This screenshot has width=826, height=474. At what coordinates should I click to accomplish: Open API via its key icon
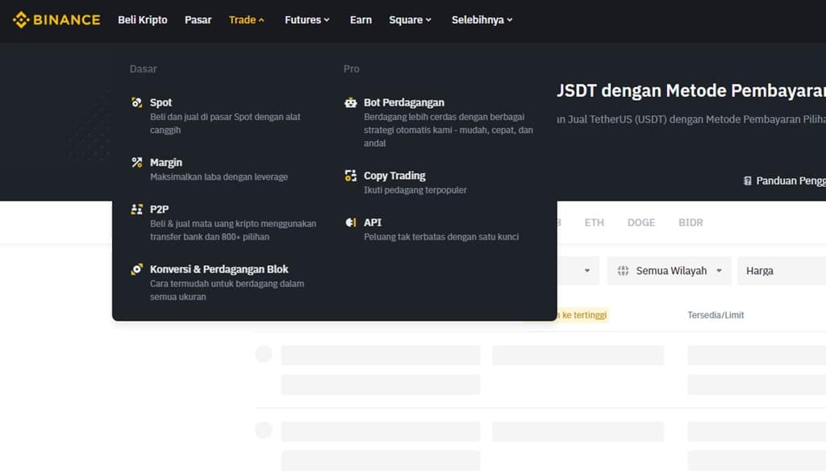[349, 222]
